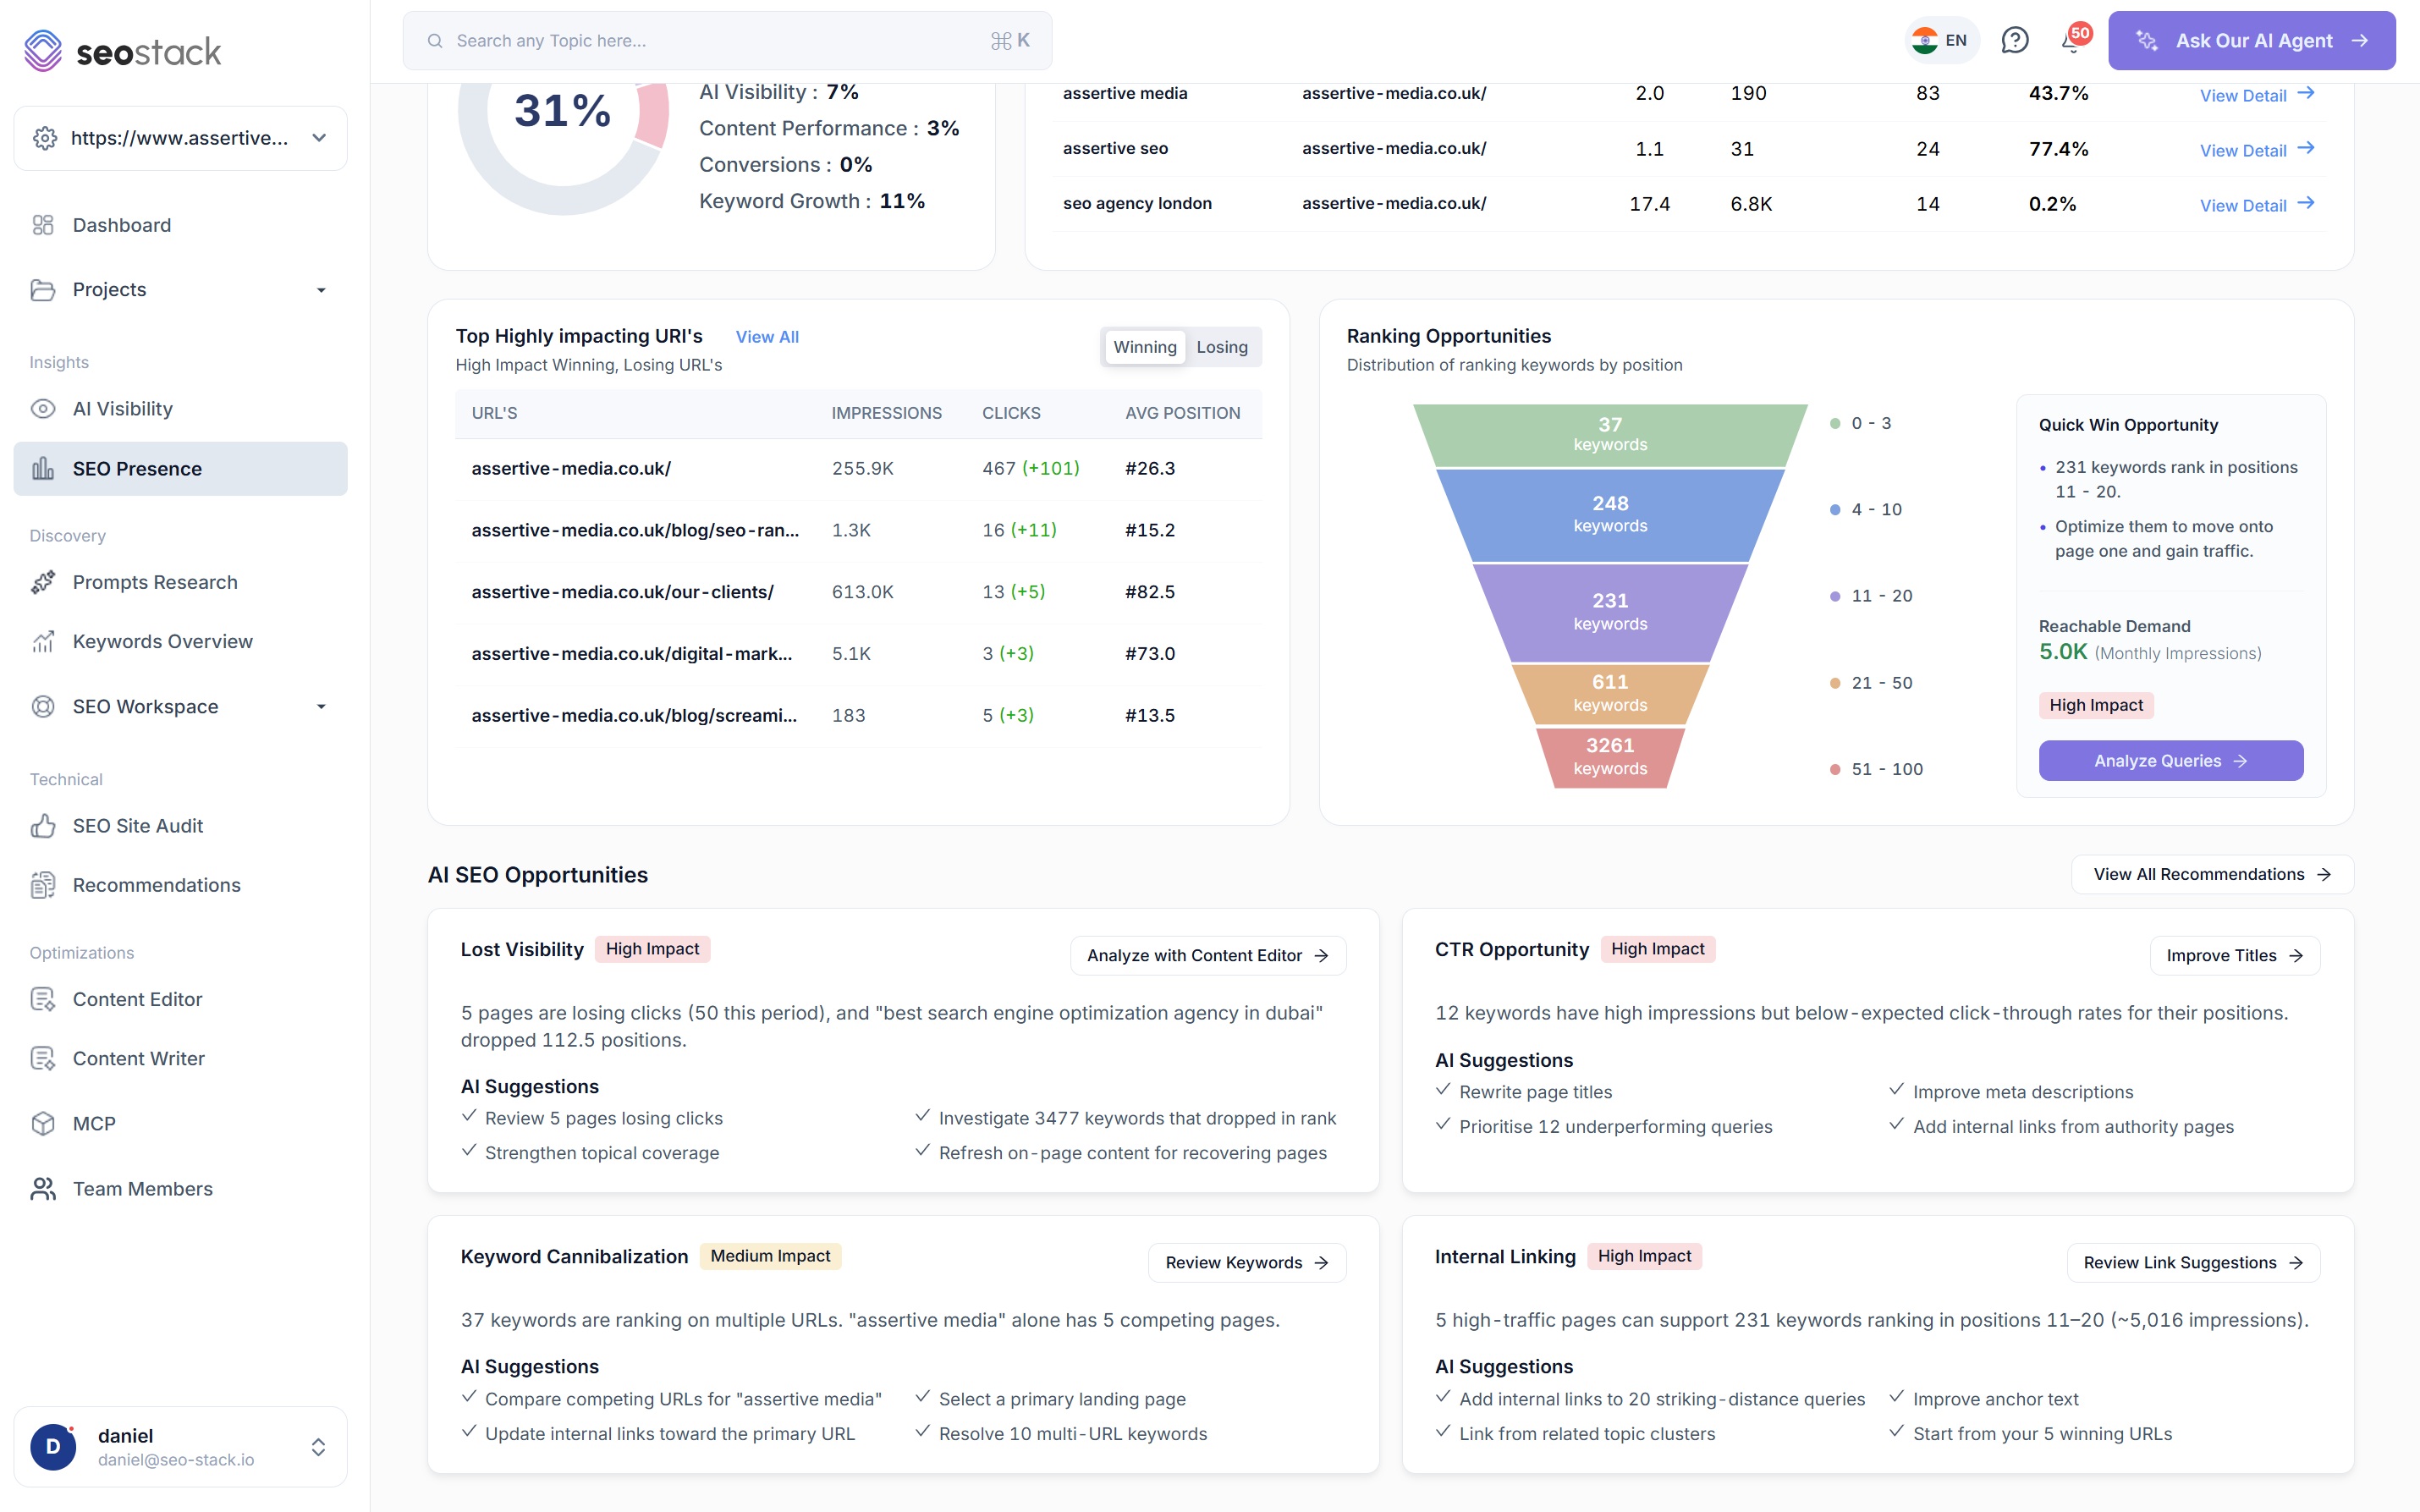Click Analyze Queries button

point(2171,761)
